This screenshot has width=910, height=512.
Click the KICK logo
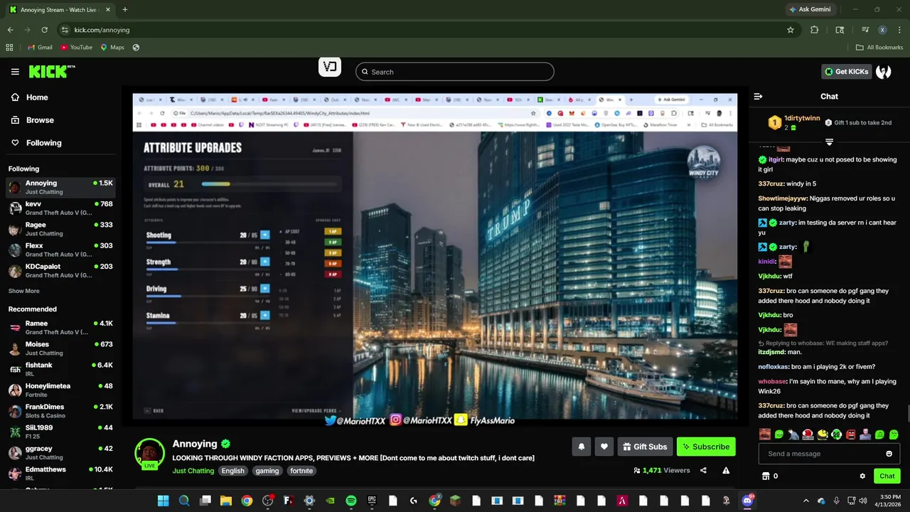51,71
